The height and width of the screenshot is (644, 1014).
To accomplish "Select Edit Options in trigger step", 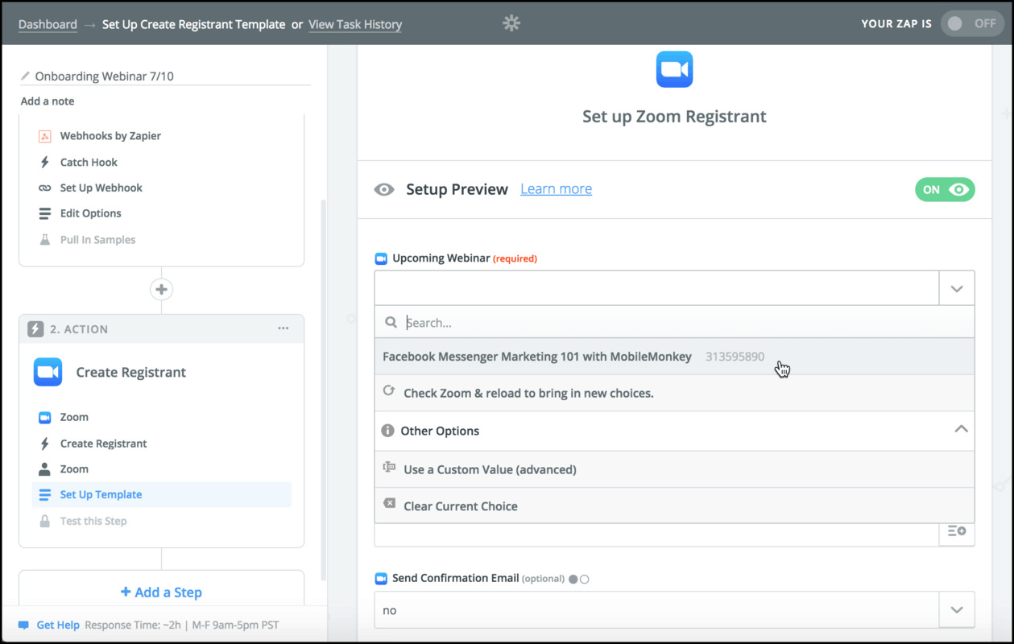I will point(91,213).
